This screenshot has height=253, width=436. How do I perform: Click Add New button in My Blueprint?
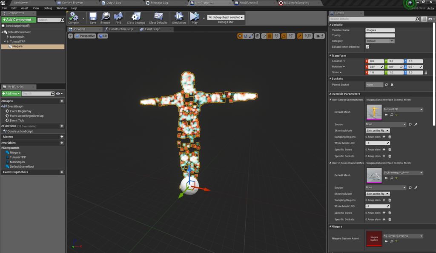coord(11,94)
